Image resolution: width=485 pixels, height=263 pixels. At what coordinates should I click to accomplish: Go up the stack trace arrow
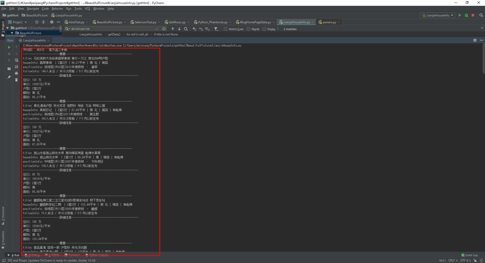click(16, 47)
